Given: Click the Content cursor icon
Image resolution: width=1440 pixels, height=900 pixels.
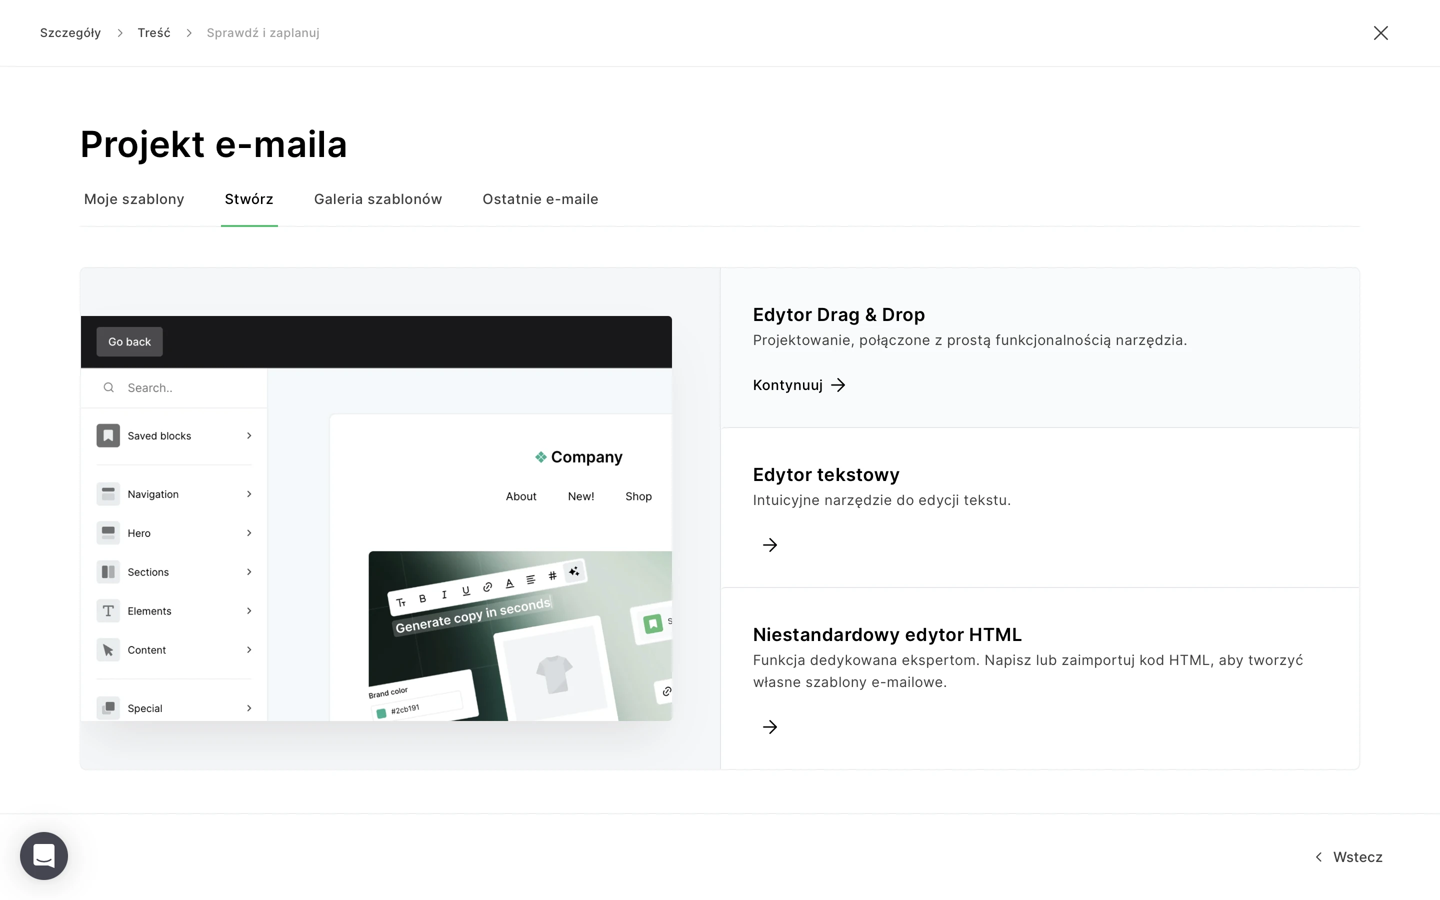Looking at the screenshot, I should click(108, 650).
